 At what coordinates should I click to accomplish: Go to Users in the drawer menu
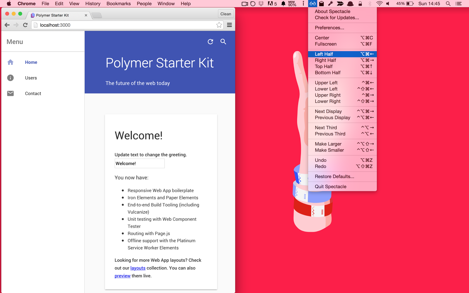pyautogui.click(x=31, y=78)
